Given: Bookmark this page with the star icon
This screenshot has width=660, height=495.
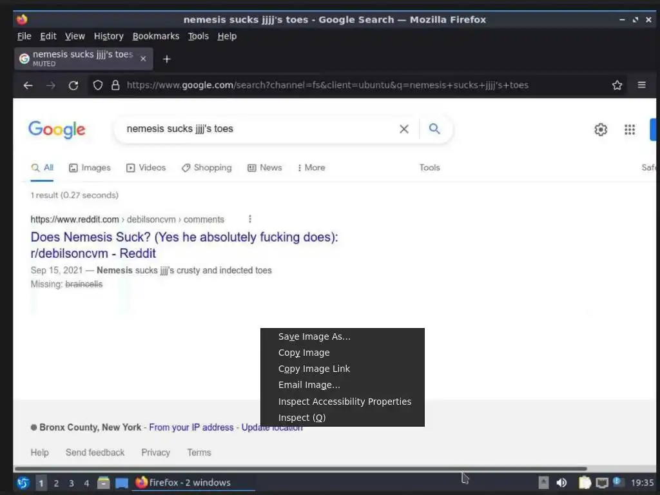Looking at the screenshot, I should click(617, 85).
